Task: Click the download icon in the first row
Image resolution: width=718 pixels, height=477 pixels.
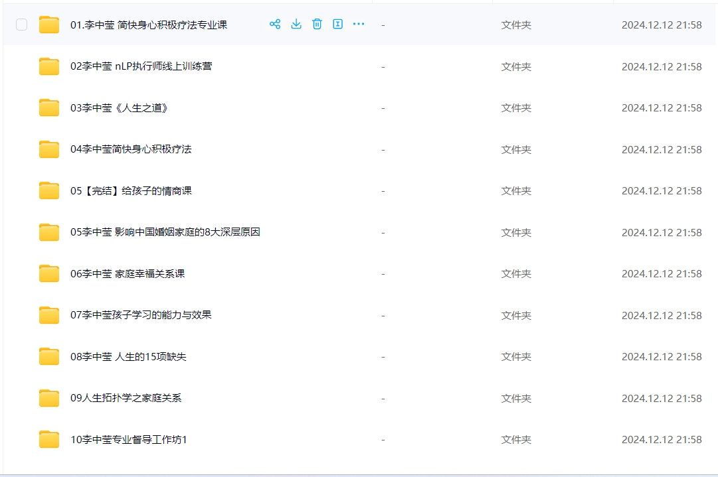Action: [x=296, y=25]
